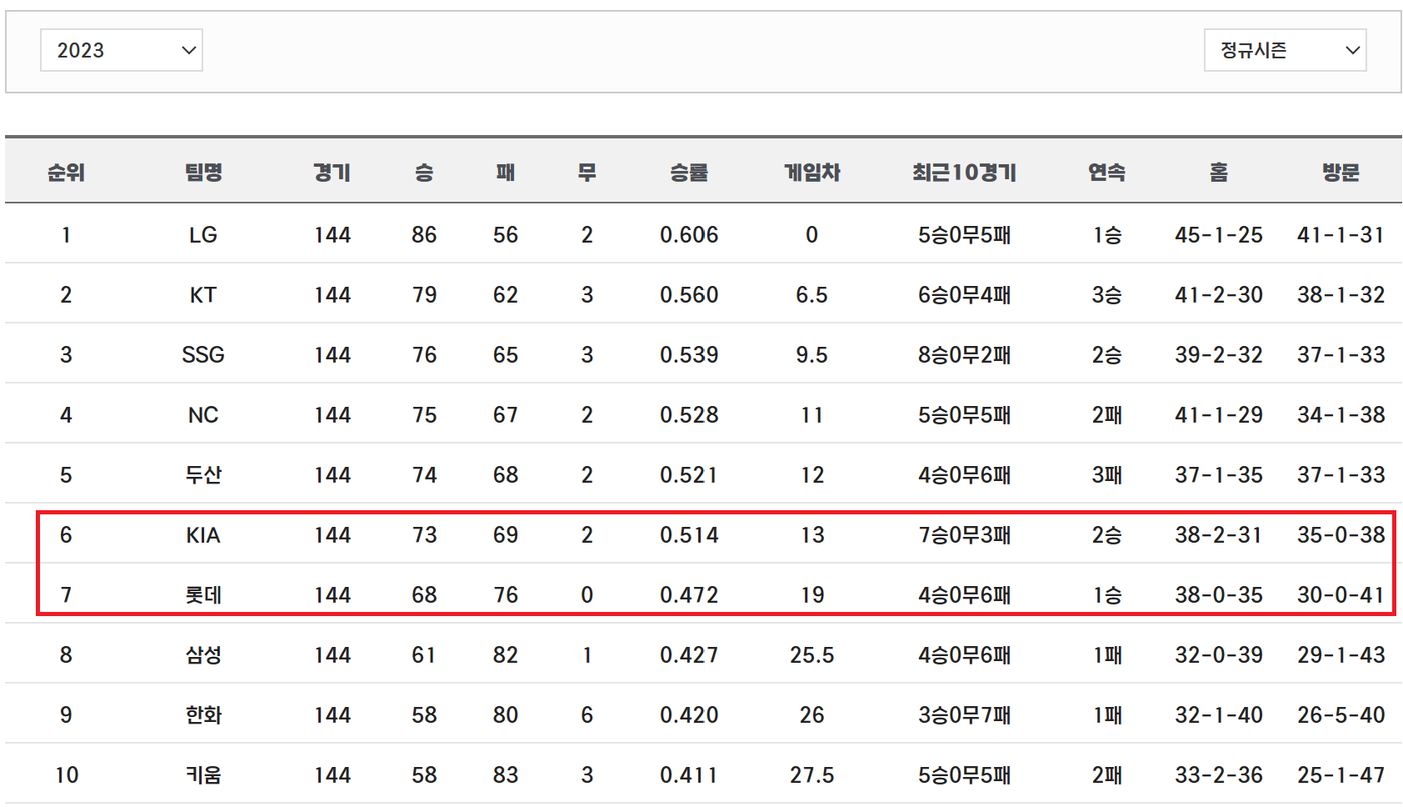This screenshot has height=807, width=1403.
Task: Click 두산's win rate 0.521
Action: tap(689, 475)
